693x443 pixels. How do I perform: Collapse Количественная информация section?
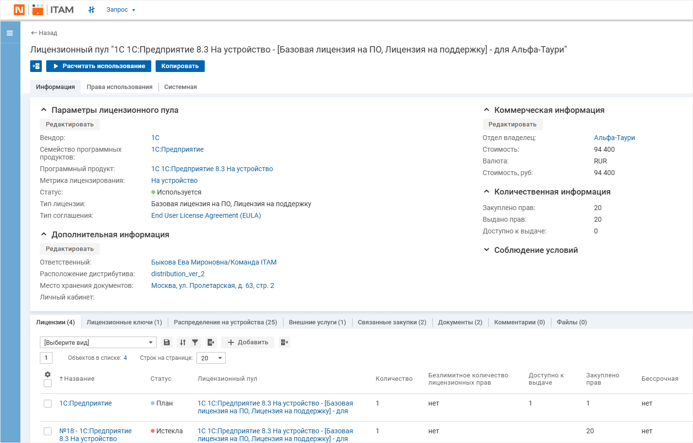[486, 192]
